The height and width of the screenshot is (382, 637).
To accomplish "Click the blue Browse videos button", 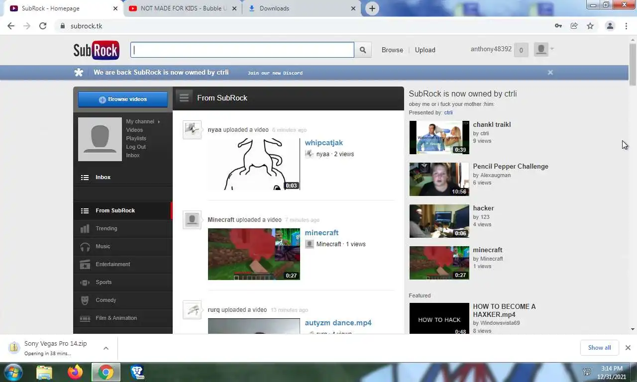I will pos(123,99).
